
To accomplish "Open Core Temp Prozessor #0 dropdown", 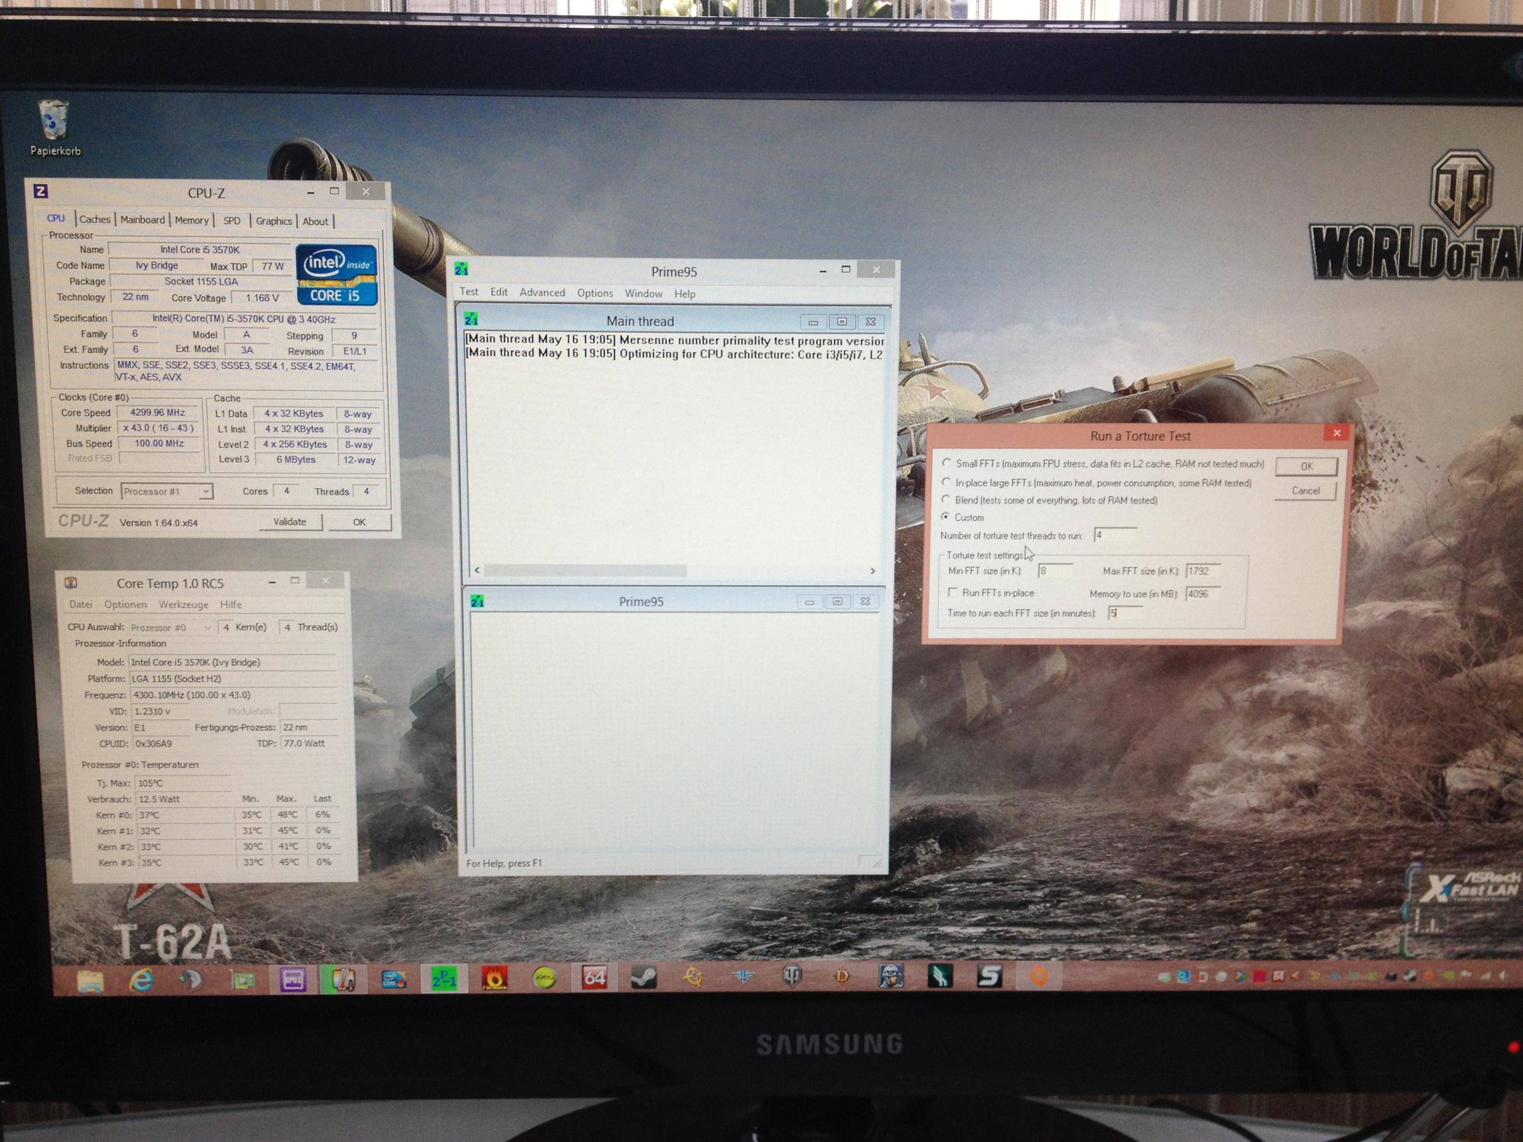I will 207,628.
